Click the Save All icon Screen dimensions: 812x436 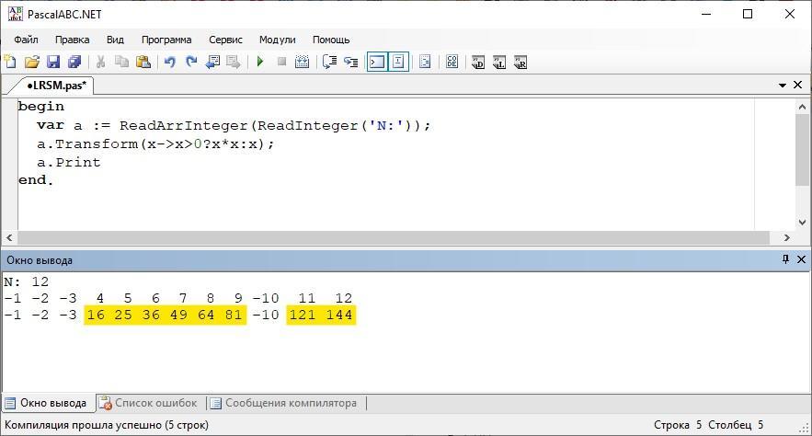(74, 63)
